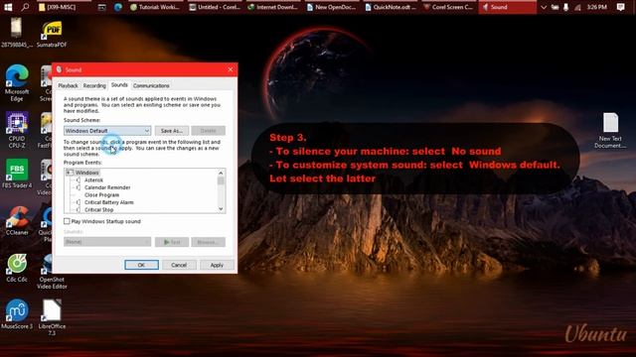Screen dimensions: 636x357
Task: Click the Program Events scrollbar down arrow
Action: coord(221,209)
